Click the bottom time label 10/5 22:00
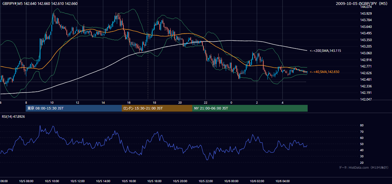This screenshot has height=184, width=392. 206,181
